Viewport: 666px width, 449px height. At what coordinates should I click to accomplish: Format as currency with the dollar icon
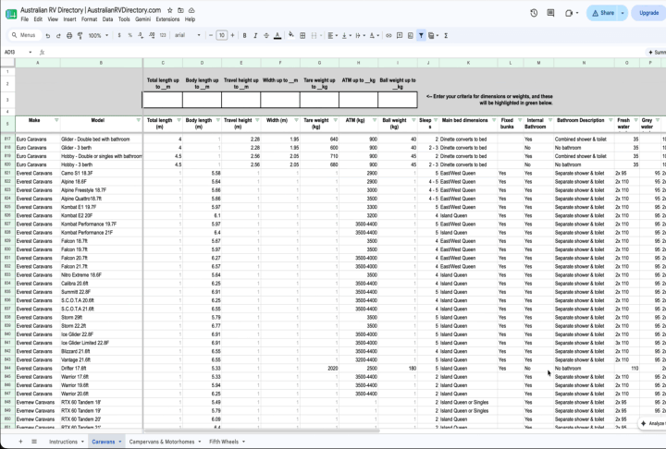119,35
